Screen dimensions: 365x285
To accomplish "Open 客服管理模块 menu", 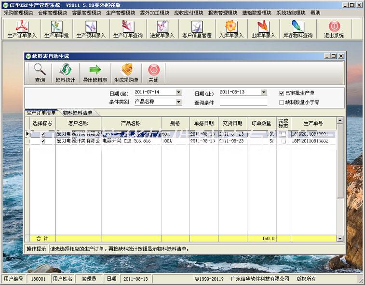I will [x=86, y=13].
